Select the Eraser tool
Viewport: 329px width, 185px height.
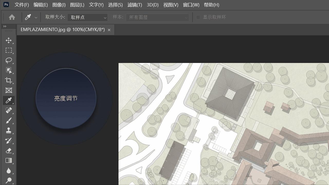[x=8, y=151]
